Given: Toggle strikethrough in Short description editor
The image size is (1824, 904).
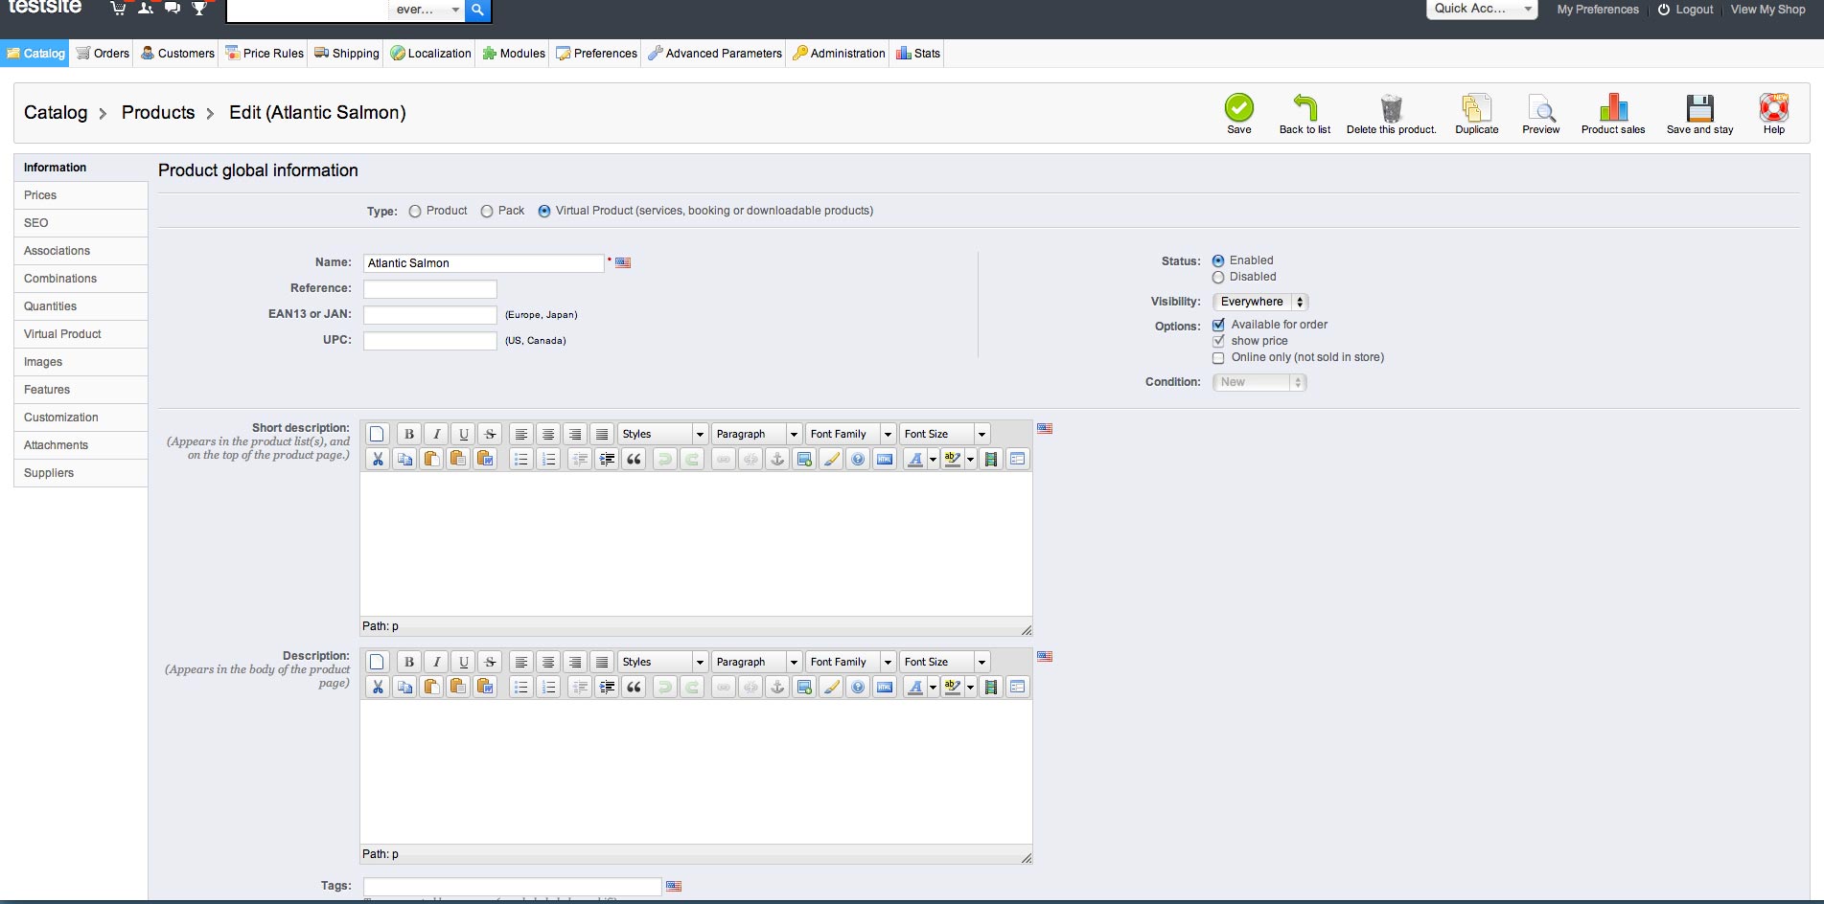Looking at the screenshot, I should coord(490,434).
